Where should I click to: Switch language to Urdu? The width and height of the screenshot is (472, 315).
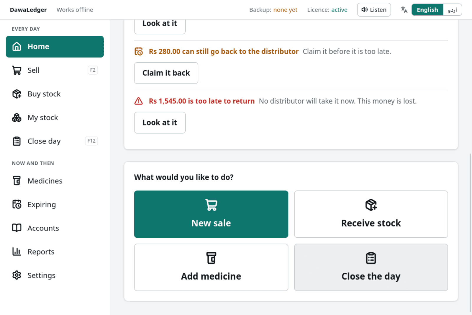coord(452,10)
